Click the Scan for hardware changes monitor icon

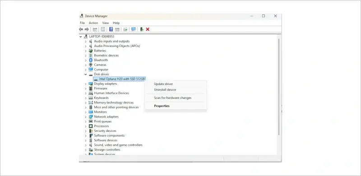(133, 29)
